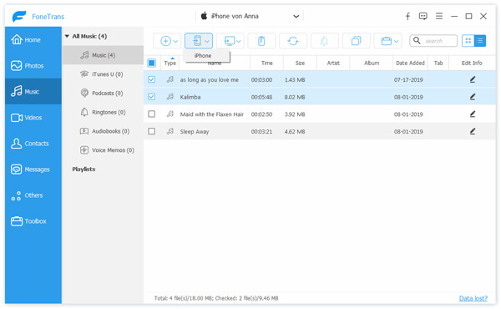
Task: Open the Export to device dropdown arrow
Action: (207, 41)
